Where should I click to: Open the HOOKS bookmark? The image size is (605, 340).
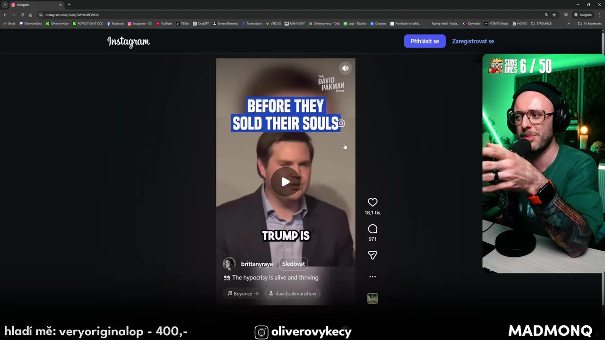[519, 24]
